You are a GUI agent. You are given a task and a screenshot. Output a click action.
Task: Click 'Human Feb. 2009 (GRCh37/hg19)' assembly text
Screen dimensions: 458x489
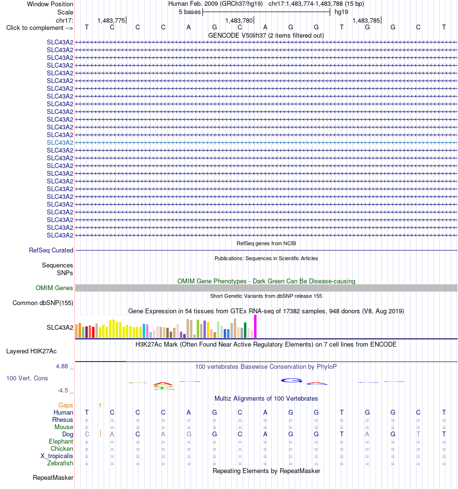pos(216,4)
